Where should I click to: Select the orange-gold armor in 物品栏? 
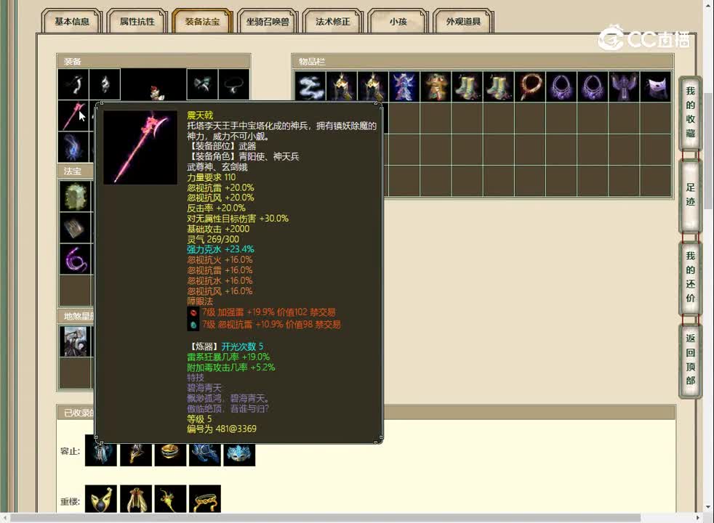436,86
